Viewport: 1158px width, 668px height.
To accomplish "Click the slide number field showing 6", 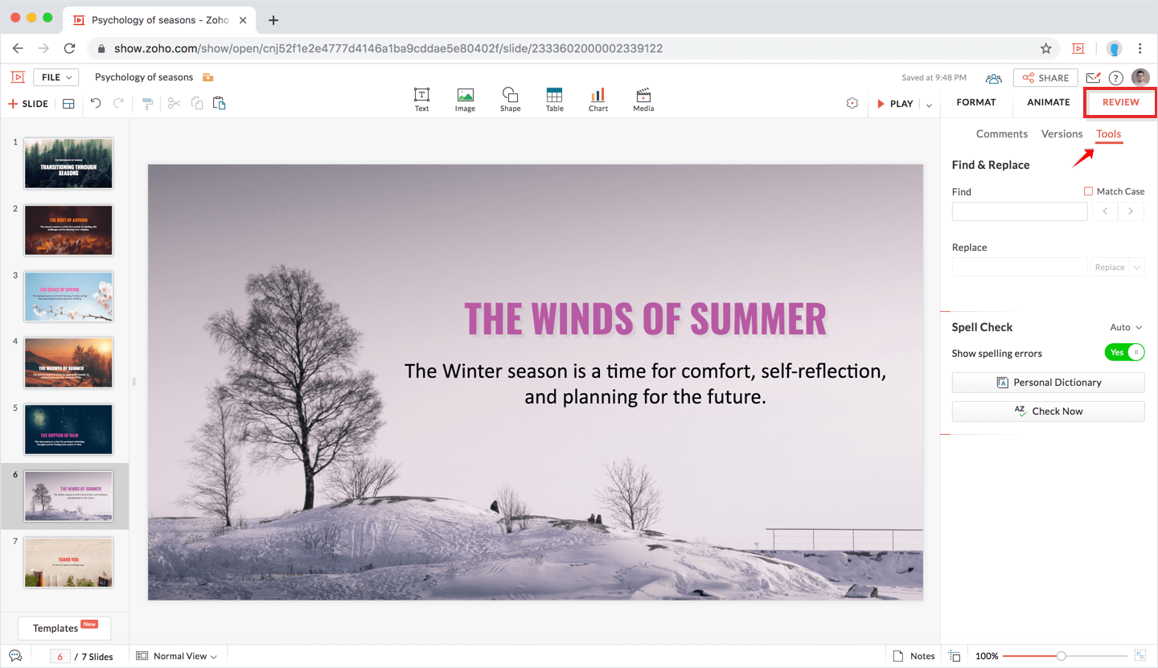I will tap(60, 657).
